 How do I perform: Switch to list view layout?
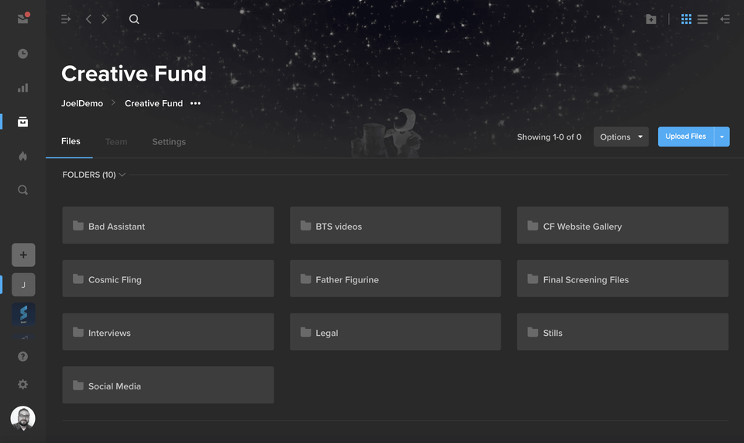[x=702, y=19]
